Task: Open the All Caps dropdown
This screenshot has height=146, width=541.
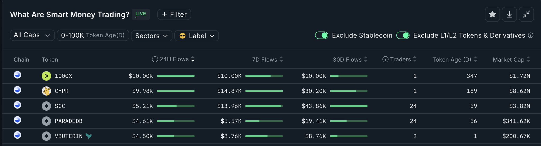Action: pos(32,35)
